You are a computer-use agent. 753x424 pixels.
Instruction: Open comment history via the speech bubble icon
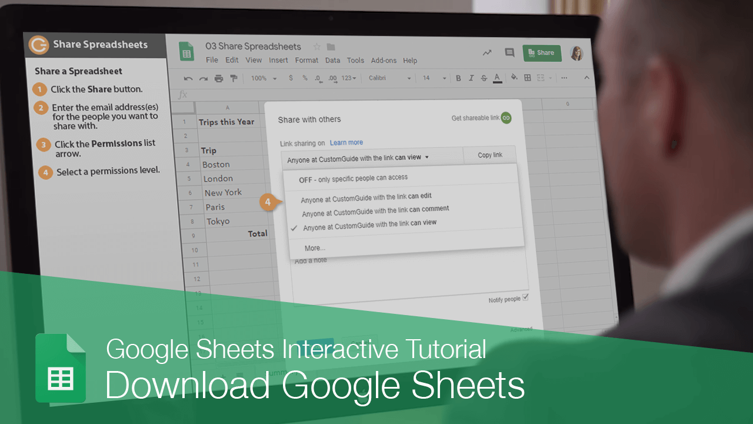click(509, 52)
